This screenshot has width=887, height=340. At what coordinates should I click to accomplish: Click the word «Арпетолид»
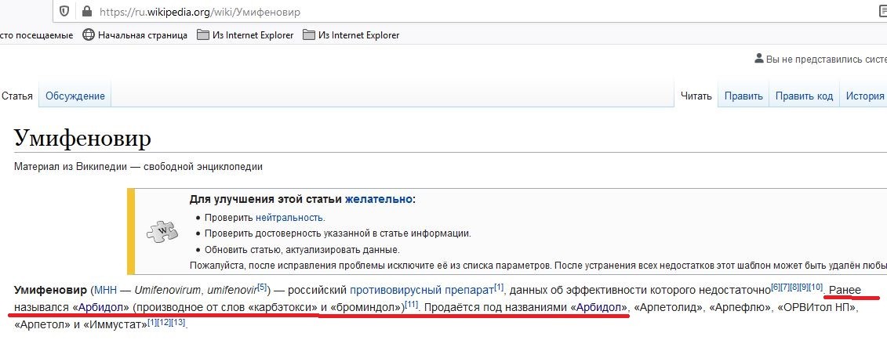tap(669, 308)
